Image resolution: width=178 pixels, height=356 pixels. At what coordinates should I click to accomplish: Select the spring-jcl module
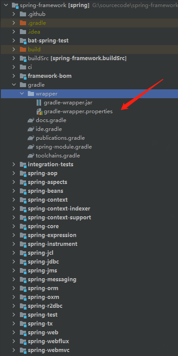41,253
